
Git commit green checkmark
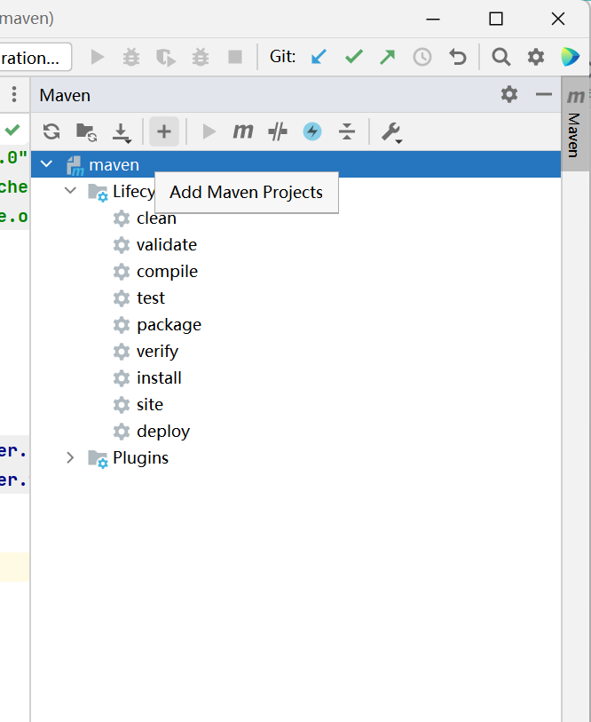pos(353,57)
